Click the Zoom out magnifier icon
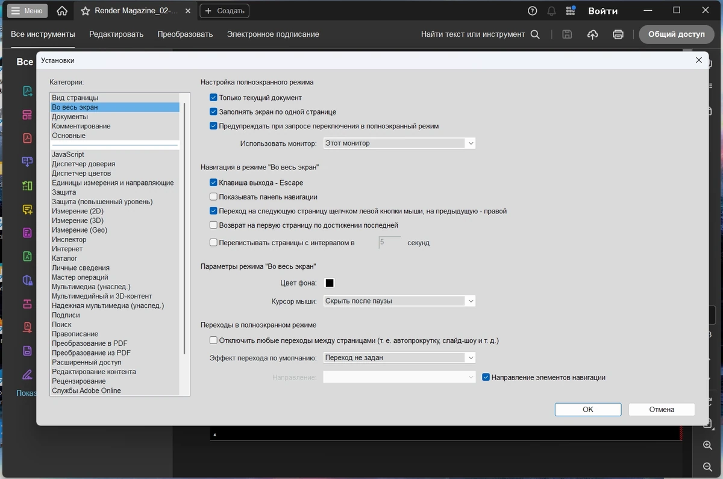 (x=709, y=467)
